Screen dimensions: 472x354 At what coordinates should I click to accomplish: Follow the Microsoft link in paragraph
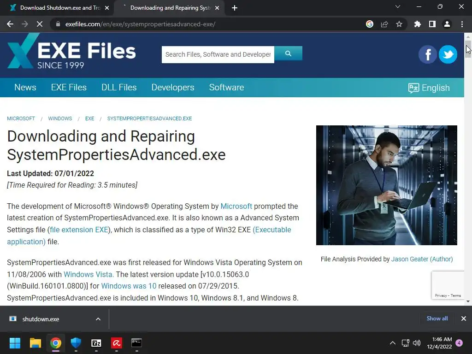[236, 206]
